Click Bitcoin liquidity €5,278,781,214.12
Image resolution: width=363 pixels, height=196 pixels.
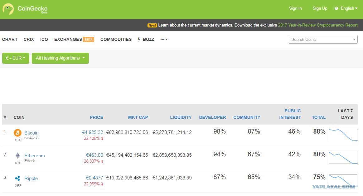172,132
